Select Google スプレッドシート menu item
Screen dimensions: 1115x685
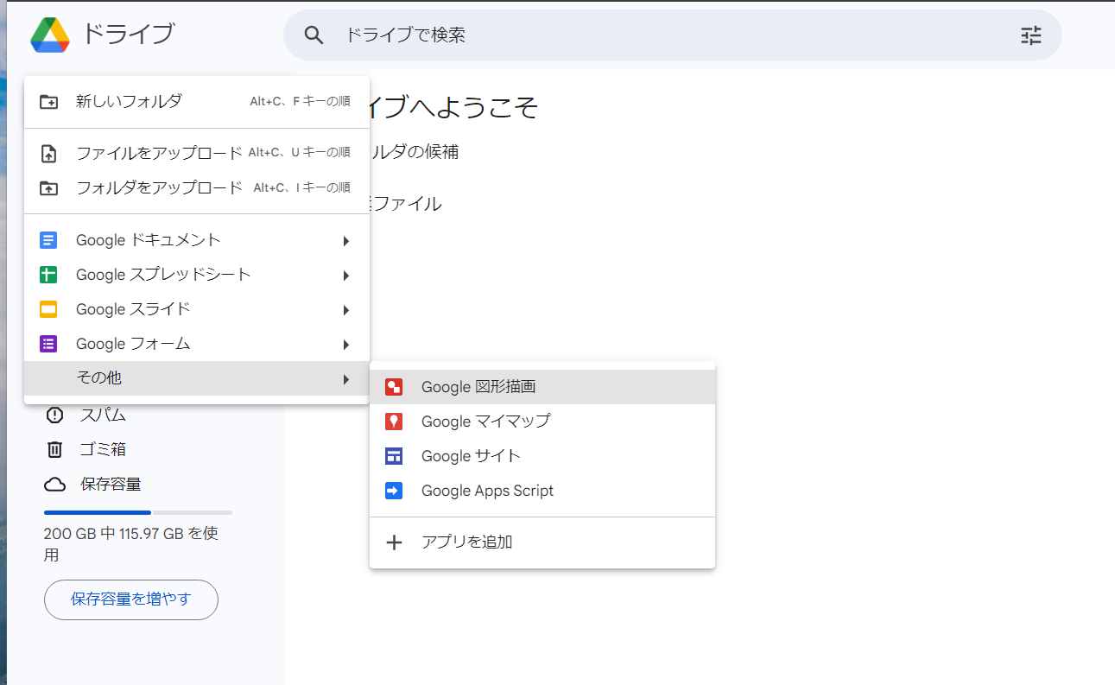197,275
